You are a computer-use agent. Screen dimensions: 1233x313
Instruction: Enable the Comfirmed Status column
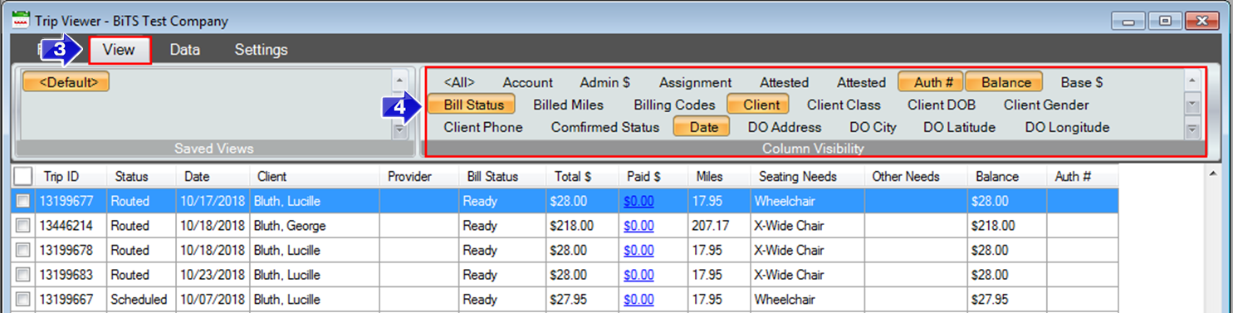604,127
